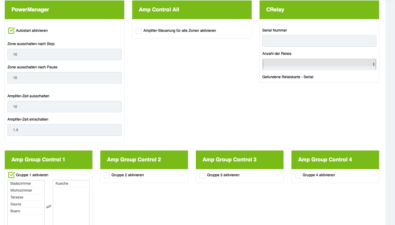Click the Zone ausschalten nach Pause field

pyautogui.click(x=65, y=78)
